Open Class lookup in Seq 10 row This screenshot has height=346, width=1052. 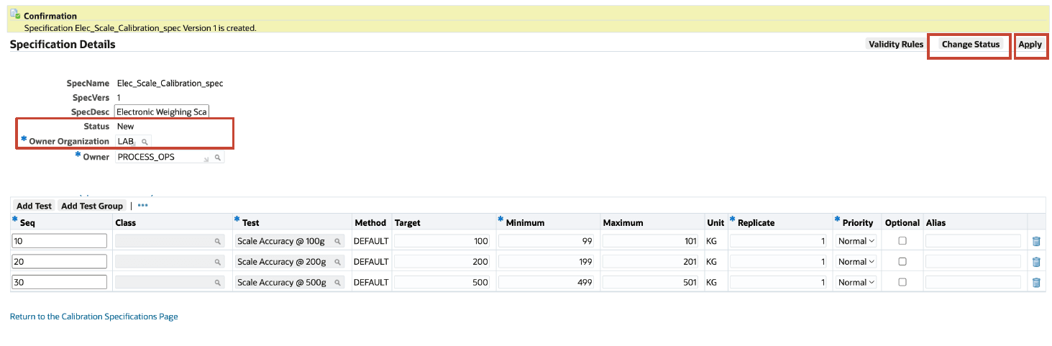(x=217, y=242)
